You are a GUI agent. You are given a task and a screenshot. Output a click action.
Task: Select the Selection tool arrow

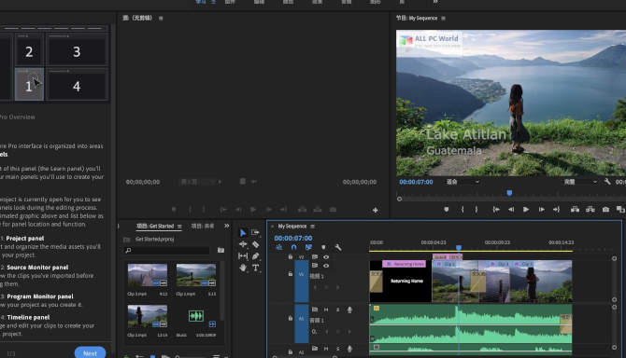(243, 232)
